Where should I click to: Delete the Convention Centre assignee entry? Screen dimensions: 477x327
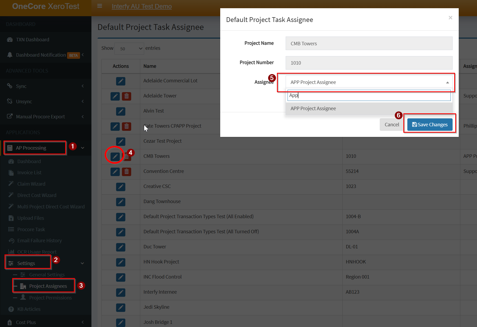click(126, 172)
